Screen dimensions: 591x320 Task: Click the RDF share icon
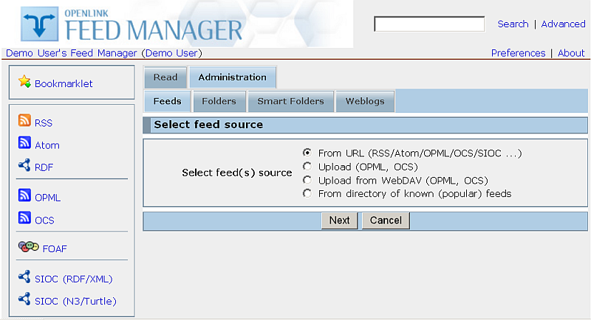(x=24, y=166)
